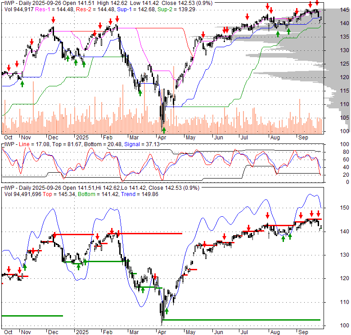Click the 145 price label, top chart
Viewport: 351px width, 335px height.
click(x=344, y=10)
